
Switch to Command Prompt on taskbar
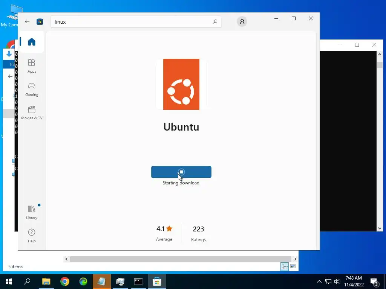tap(138, 281)
